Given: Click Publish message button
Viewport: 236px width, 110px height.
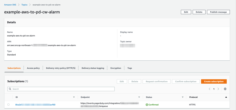Looking at the screenshot, I should tap(218, 12).
